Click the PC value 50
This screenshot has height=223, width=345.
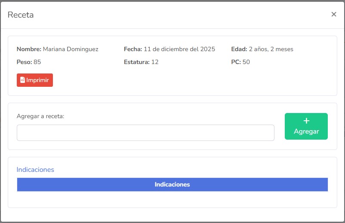point(246,62)
